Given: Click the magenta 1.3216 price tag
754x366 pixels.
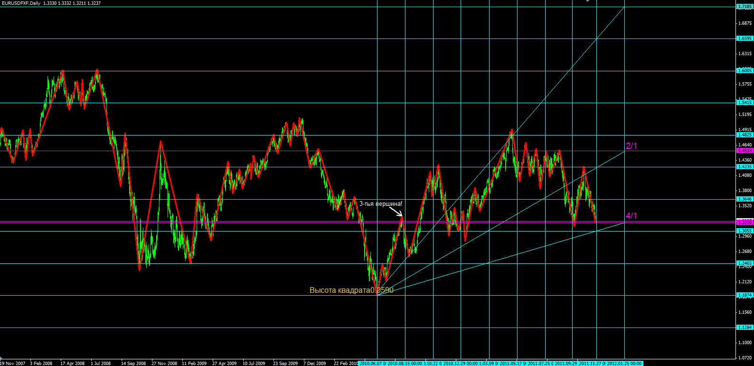Looking at the screenshot, I should (744, 222).
